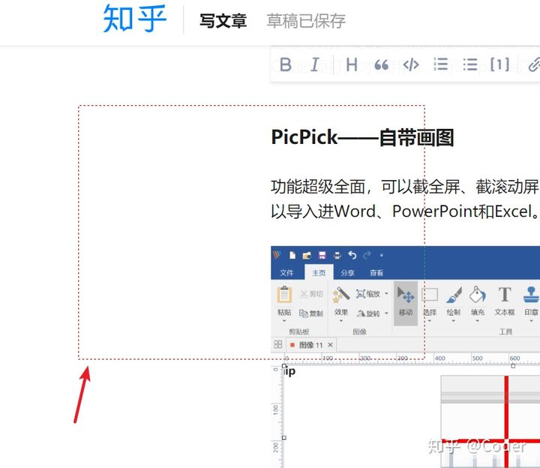Click the 粘贴 clipboard icon
This screenshot has height=468, width=540.
click(284, 295)
